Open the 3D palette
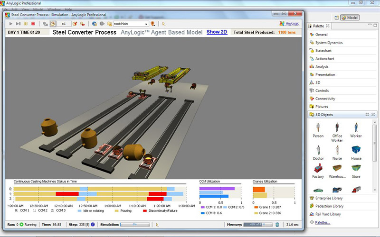This screenshot has width=380, height=237. 342,82
